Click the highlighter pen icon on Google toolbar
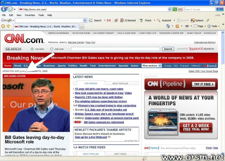 tap(208, 20)
